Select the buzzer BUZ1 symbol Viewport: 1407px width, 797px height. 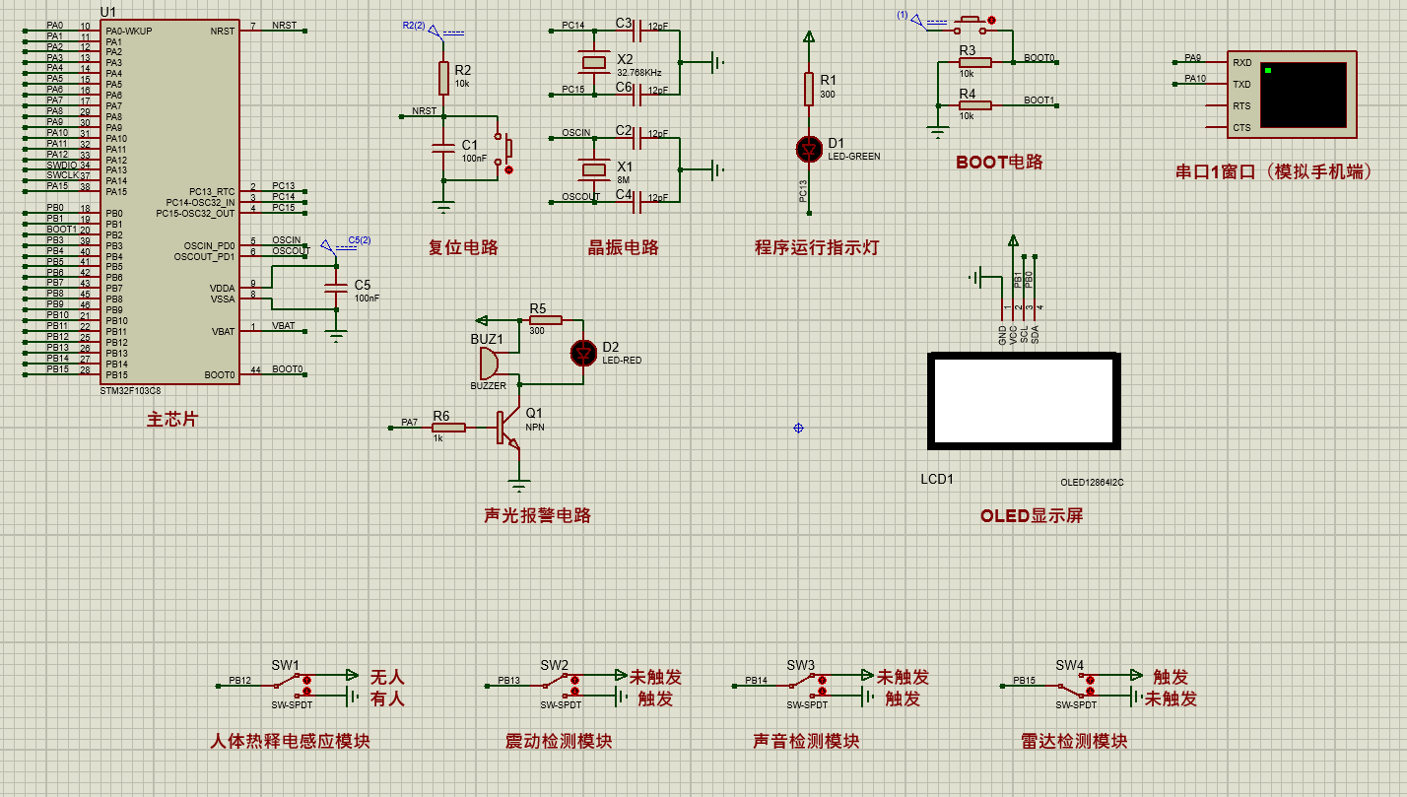click(x=491, y=364)
